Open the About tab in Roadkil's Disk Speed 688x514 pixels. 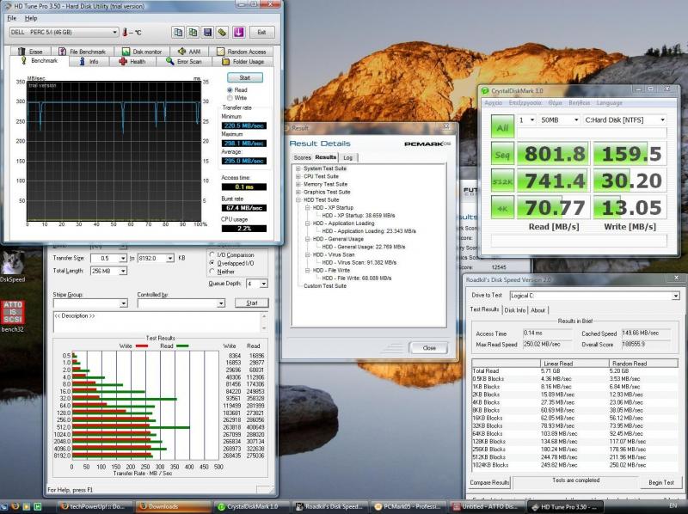pos(538,310)
